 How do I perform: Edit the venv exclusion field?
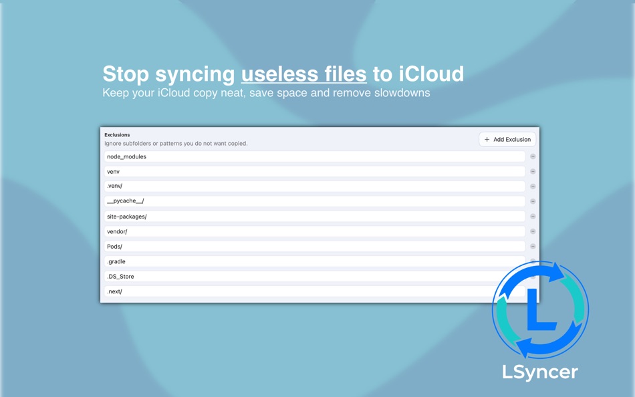coord(315,171)
